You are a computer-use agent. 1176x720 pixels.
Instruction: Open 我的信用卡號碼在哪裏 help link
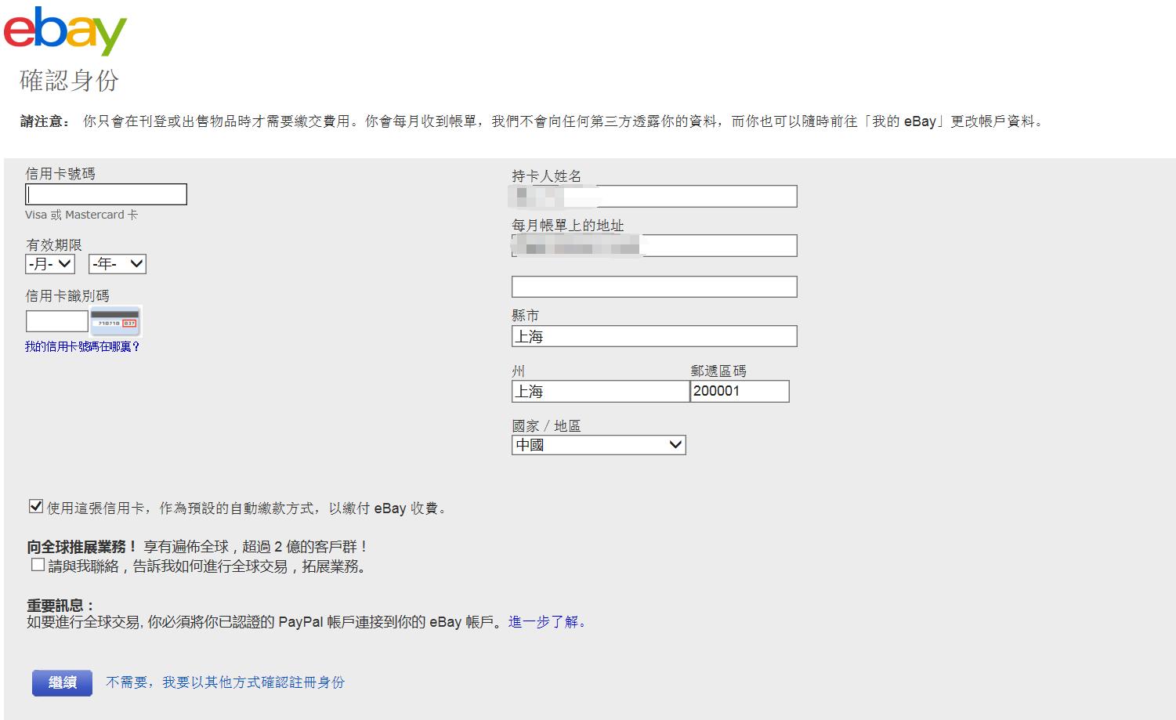coord(81,346)
